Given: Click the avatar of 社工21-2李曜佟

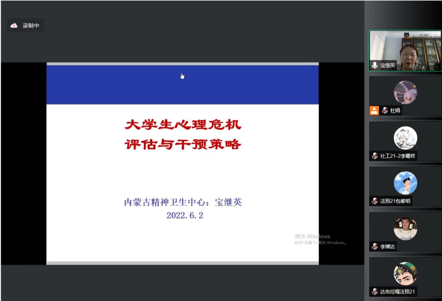Looking at the screenshot, I should pyautogui.click(x=405, y=138).
